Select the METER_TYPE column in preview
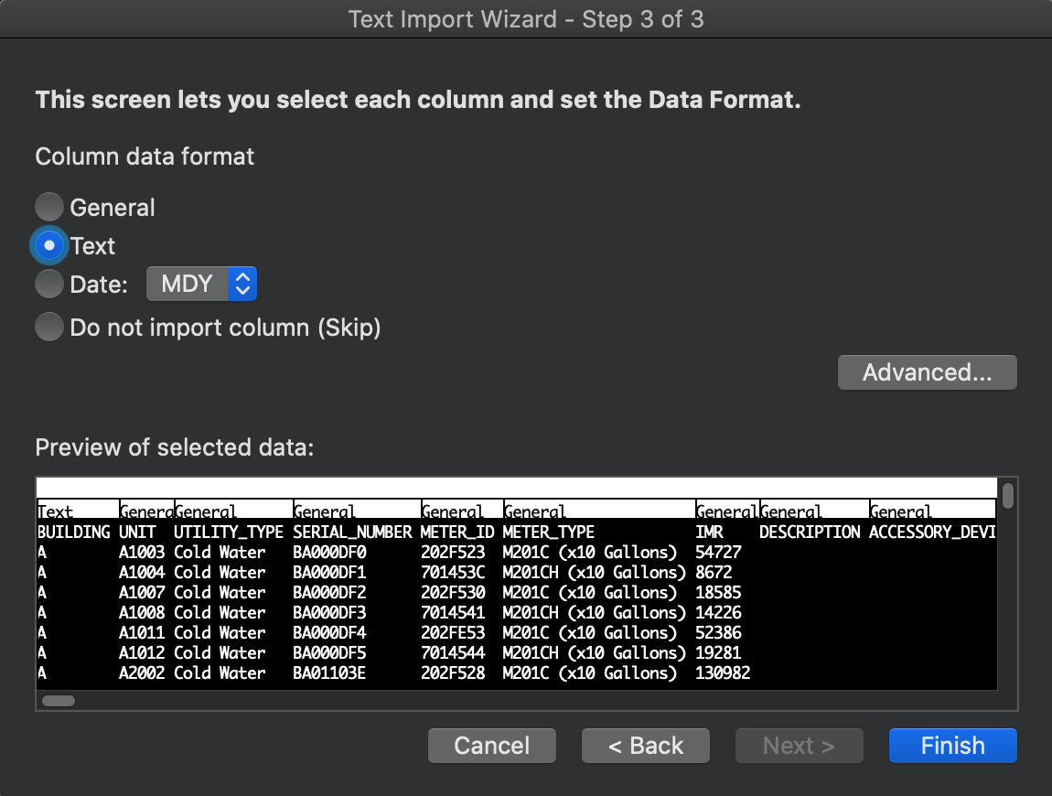 (548, 532)
